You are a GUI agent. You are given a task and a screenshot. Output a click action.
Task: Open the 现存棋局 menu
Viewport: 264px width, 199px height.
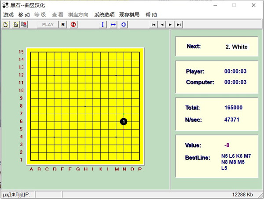click(x=129, y=14)
